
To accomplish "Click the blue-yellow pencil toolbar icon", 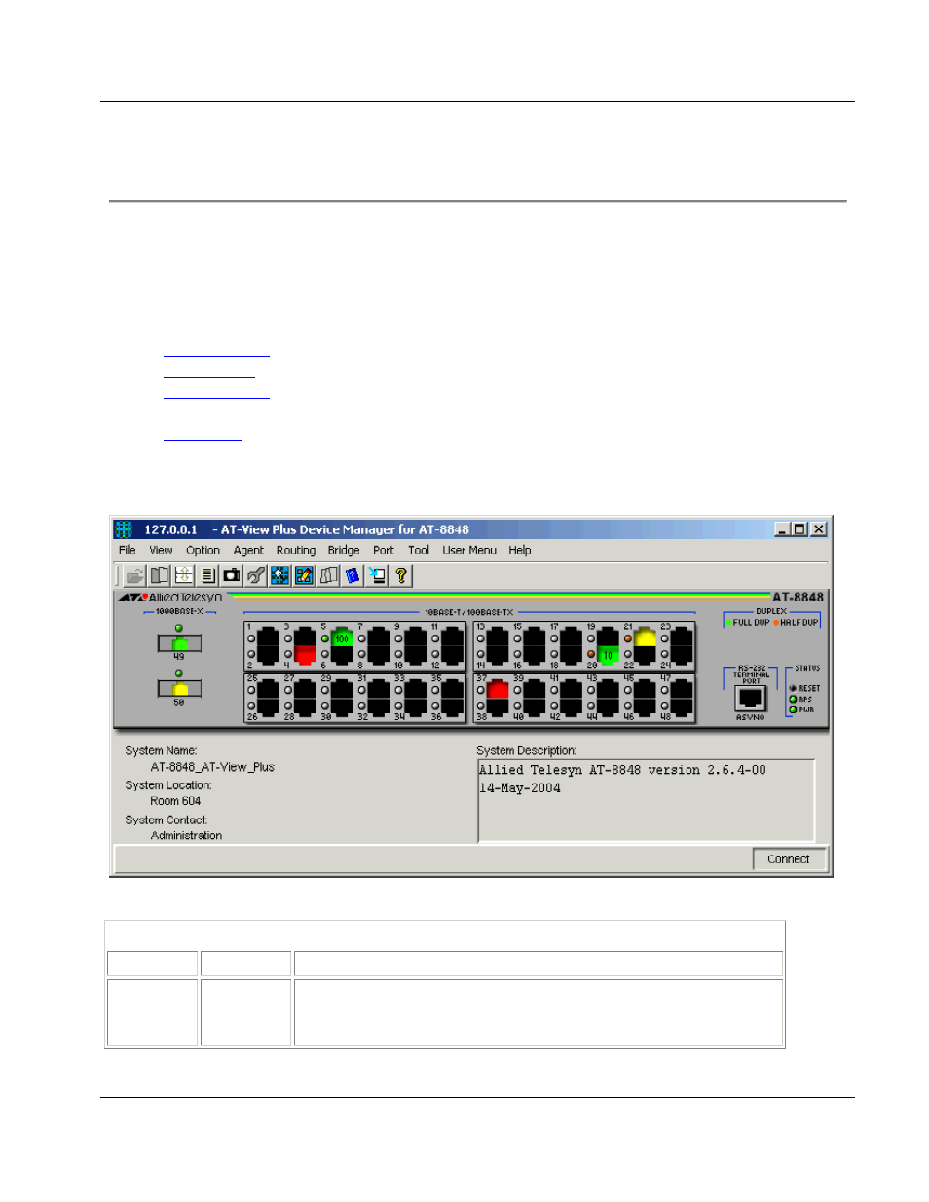I will 304,575.
